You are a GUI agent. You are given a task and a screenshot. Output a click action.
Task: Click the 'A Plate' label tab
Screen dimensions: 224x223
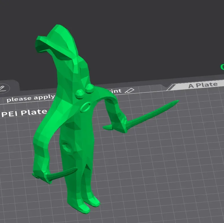(x=203, y=85)
